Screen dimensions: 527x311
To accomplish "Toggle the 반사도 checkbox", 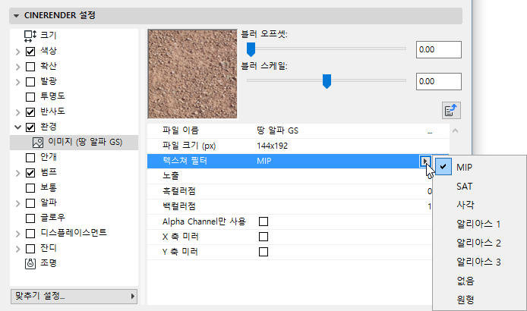I will tap(30, 112).
